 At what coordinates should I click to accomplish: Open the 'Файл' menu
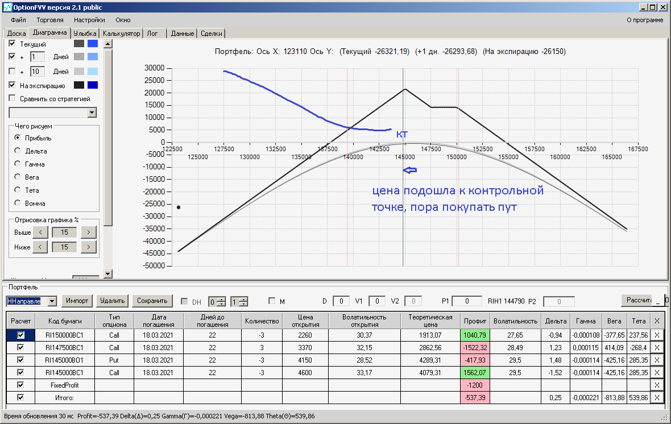(x=18, y=20)
